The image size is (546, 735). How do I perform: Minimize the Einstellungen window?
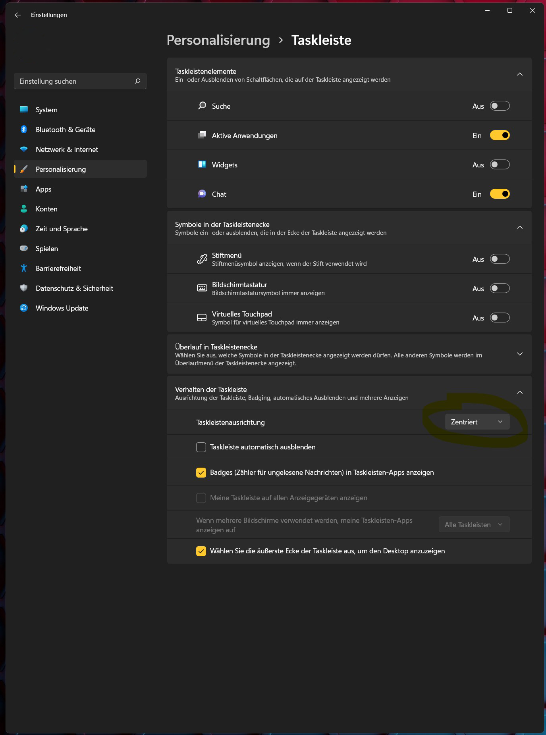pos(487,11)
